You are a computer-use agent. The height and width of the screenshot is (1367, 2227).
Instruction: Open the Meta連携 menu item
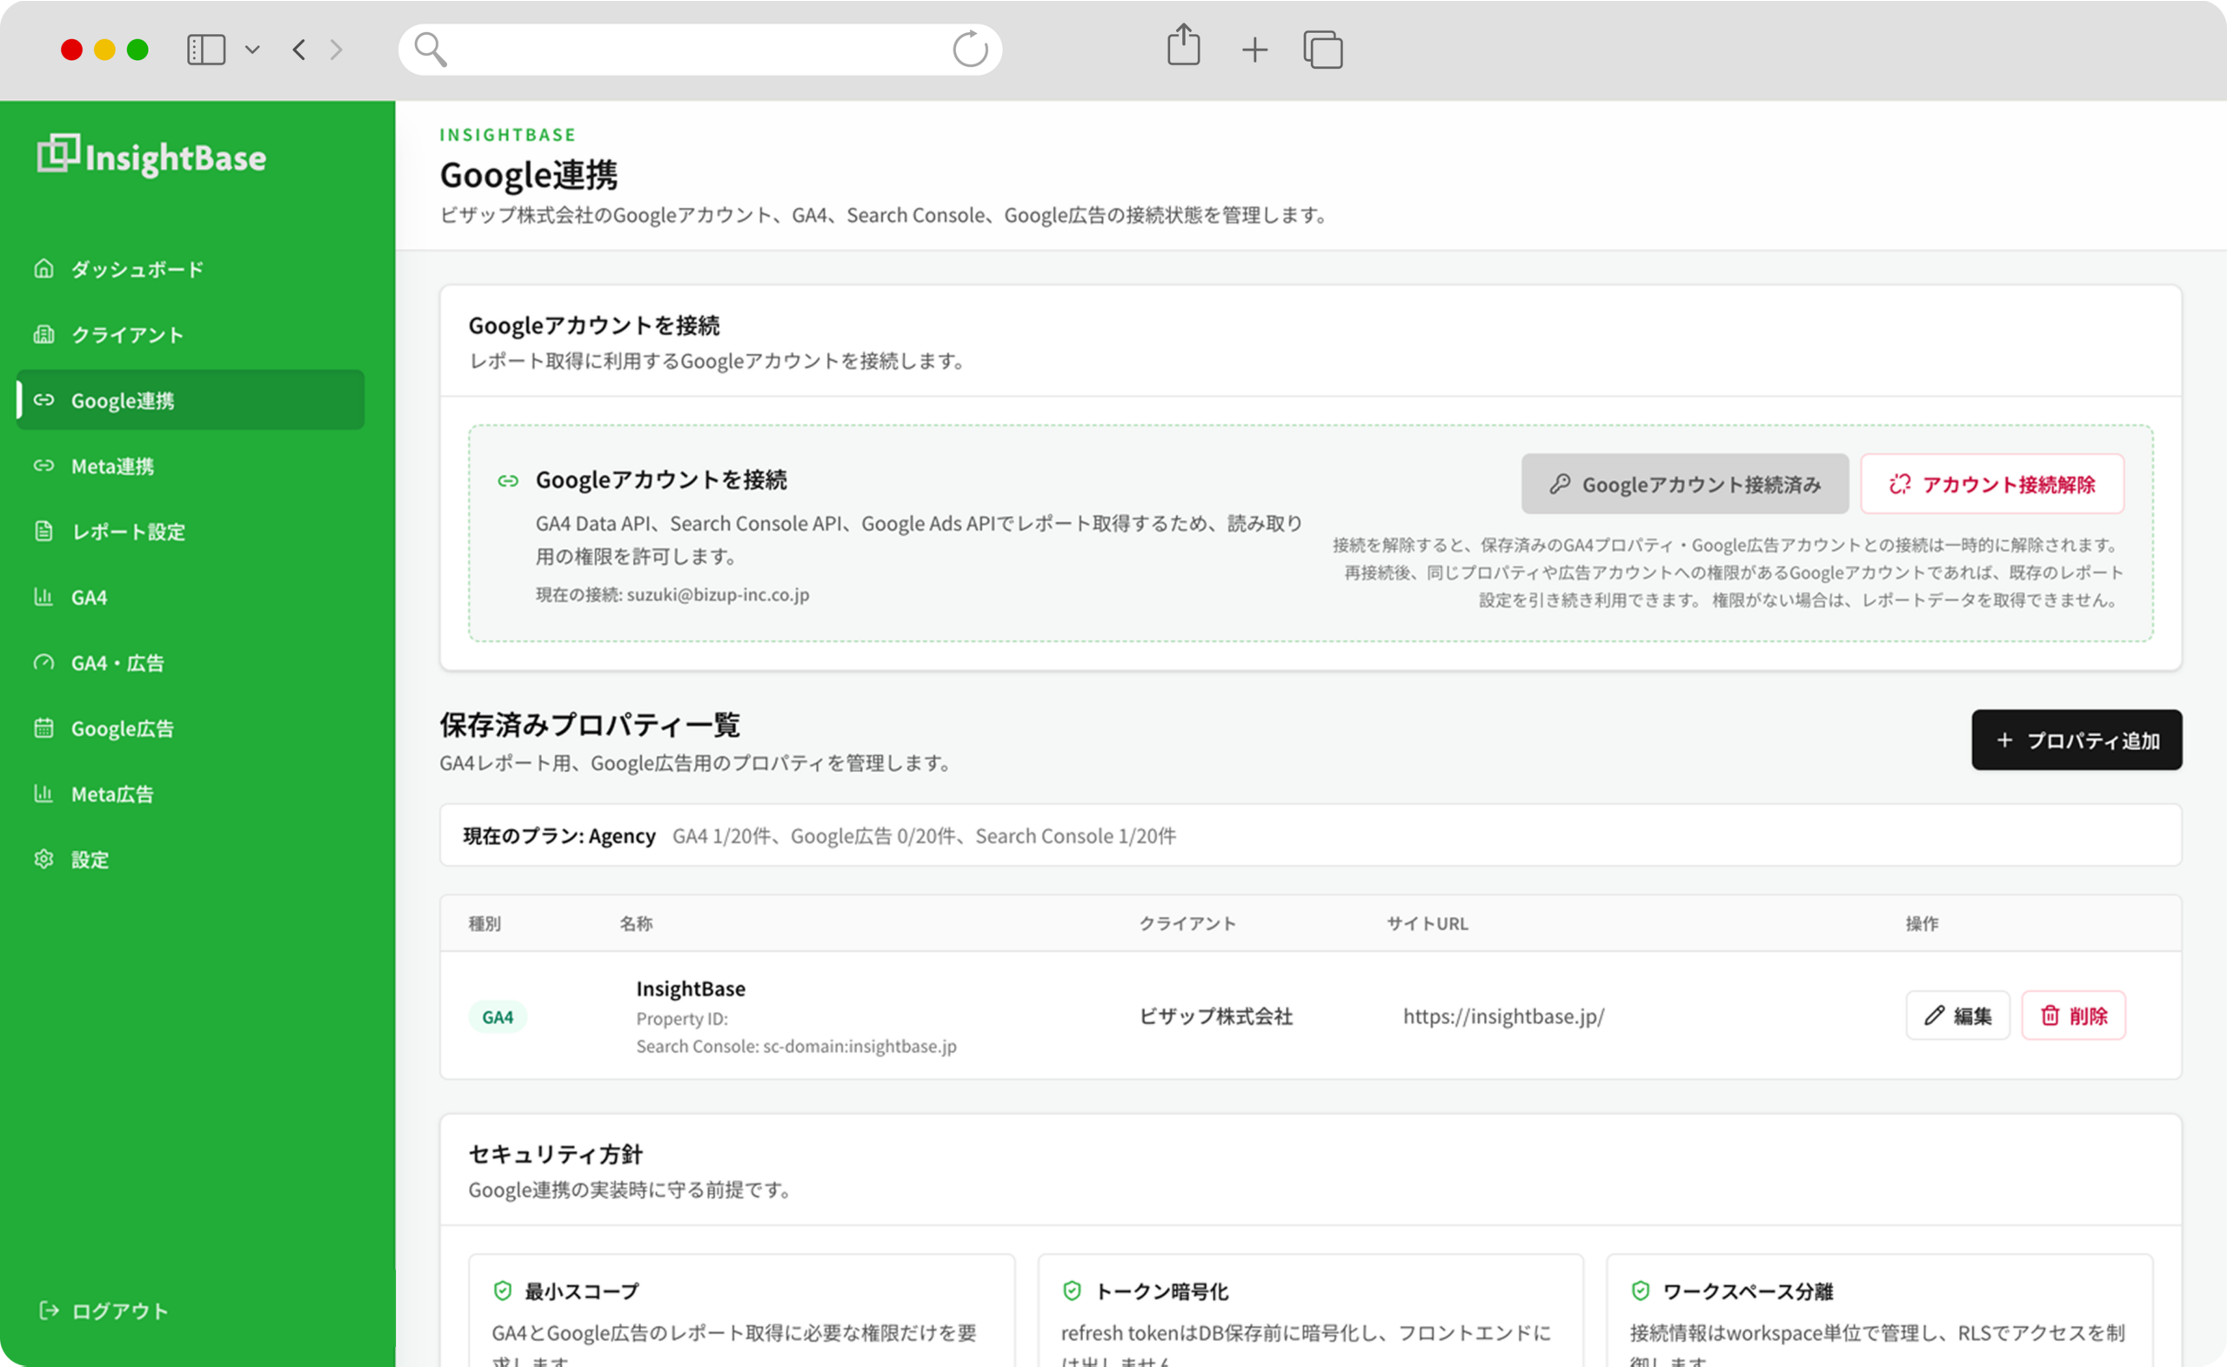click(191, 466)
